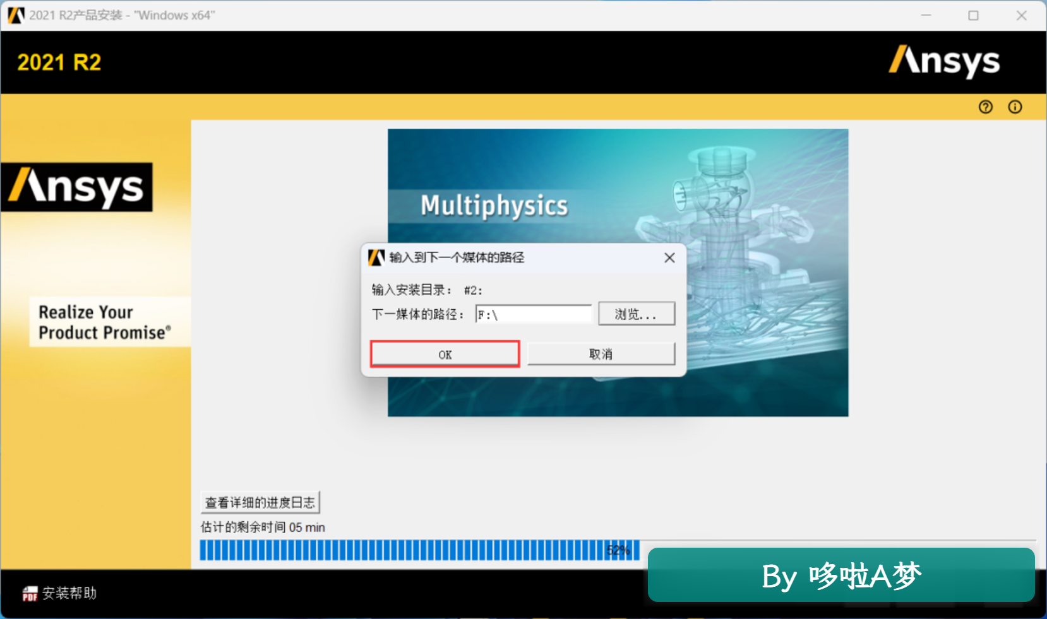The image size is (1047, 619).
Task: Click the info circle icon
Action: point(1015,107)
